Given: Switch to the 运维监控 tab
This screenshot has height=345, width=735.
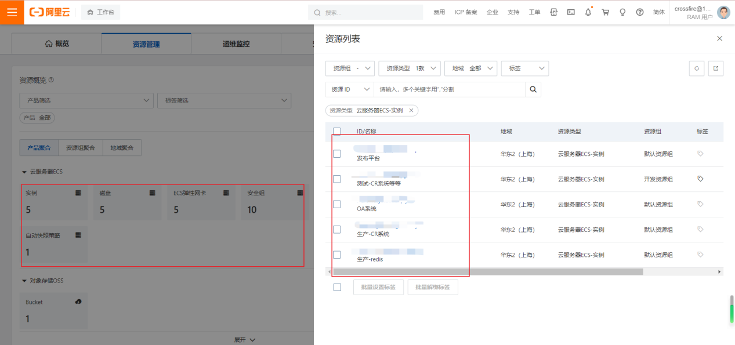Looking at the screenshot, I should (236, 44).
